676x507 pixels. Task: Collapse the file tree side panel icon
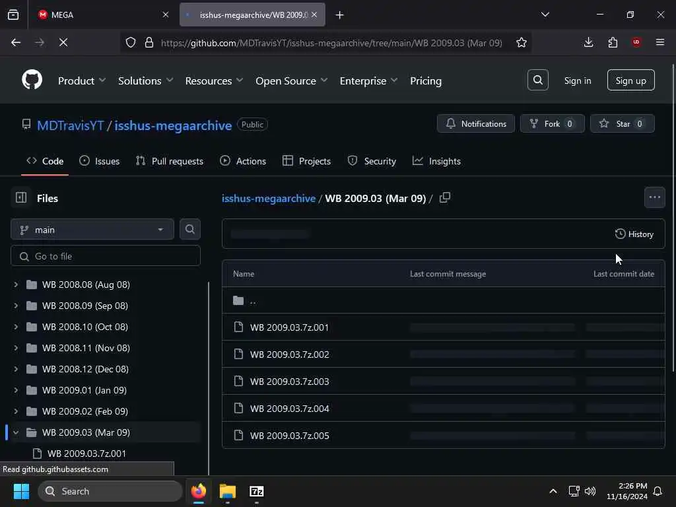coord(20,198)
